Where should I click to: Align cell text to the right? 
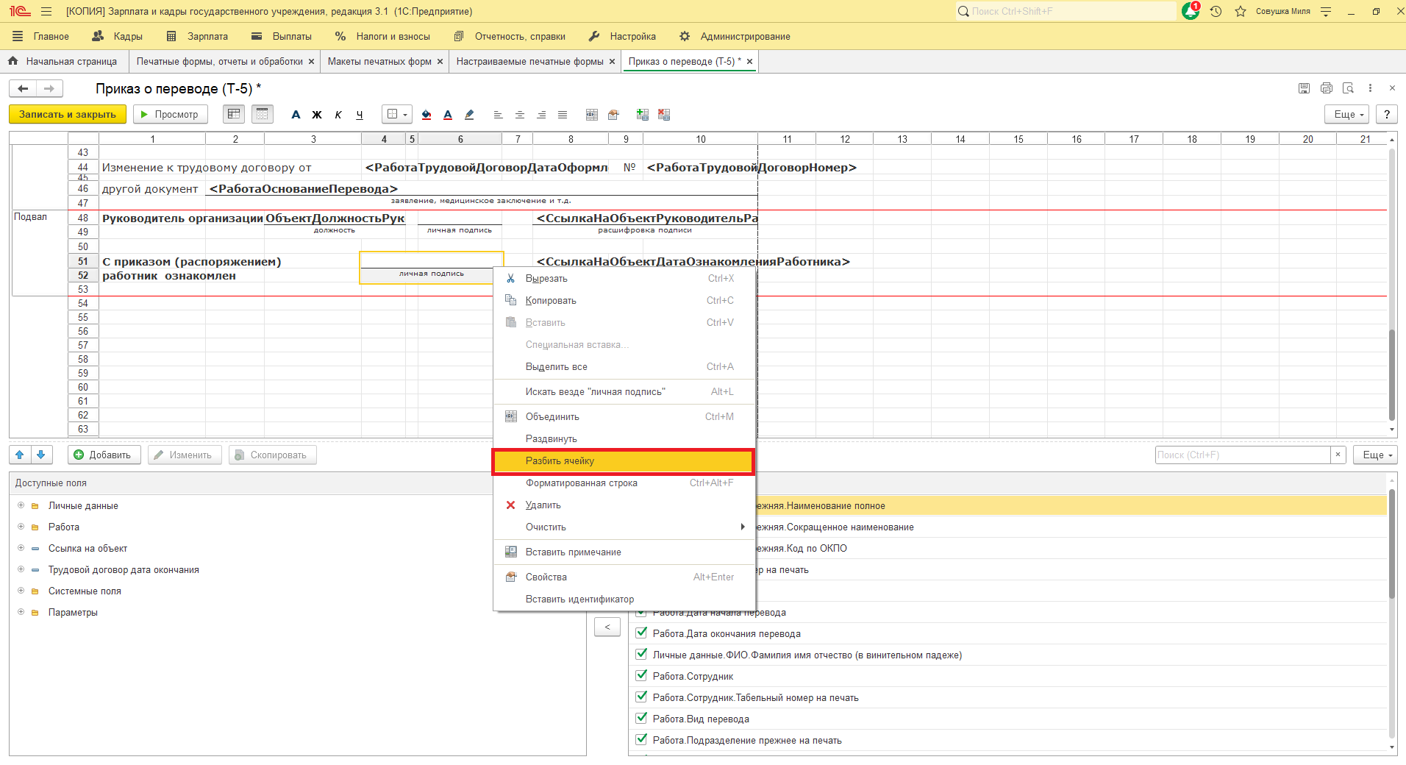coord(541,115)
